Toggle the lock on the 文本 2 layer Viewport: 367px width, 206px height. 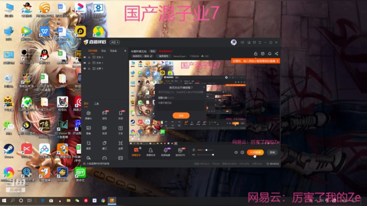pos(89,57)
